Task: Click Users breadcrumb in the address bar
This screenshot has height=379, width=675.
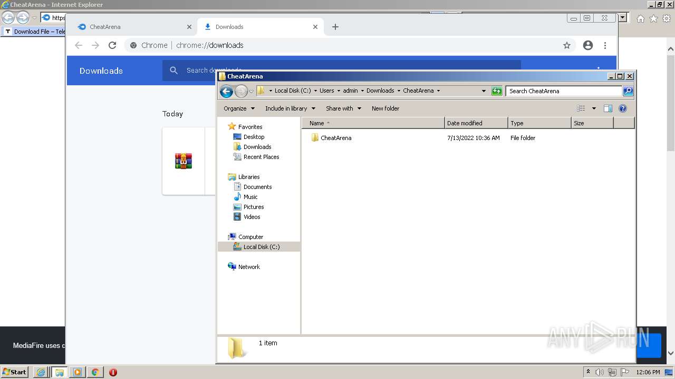Action: (326, 91)
